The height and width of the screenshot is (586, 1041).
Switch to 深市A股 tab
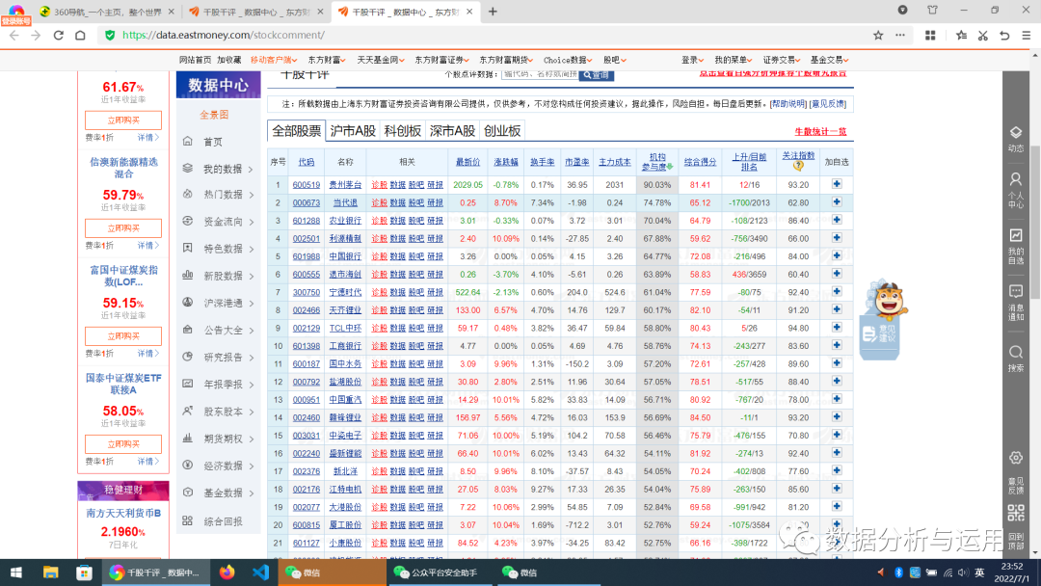[452, 131]
